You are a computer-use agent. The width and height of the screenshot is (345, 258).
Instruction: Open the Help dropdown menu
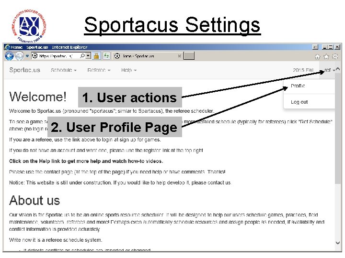click(x=129, y=70)
